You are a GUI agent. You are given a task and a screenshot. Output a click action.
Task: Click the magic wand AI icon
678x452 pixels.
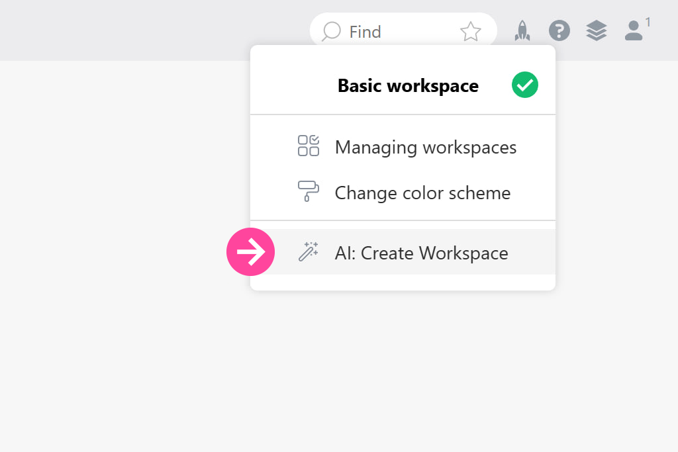[309, 252]
